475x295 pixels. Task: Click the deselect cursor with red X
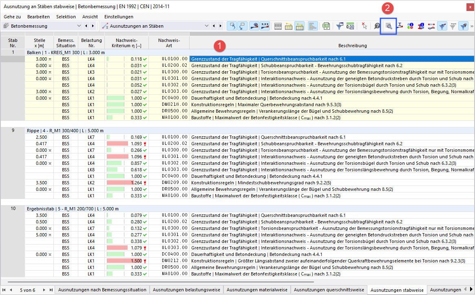[365, 26]
